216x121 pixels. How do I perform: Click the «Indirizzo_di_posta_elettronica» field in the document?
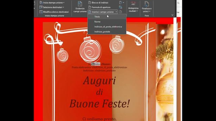pos(109,67)
